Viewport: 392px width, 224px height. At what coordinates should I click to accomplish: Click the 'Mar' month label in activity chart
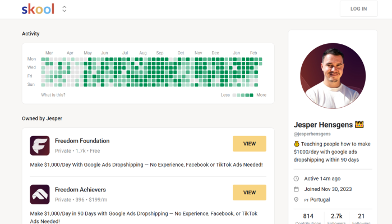49,53
